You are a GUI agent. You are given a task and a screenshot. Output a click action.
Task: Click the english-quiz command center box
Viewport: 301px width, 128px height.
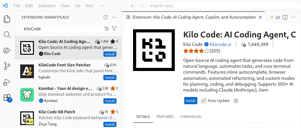223,6
